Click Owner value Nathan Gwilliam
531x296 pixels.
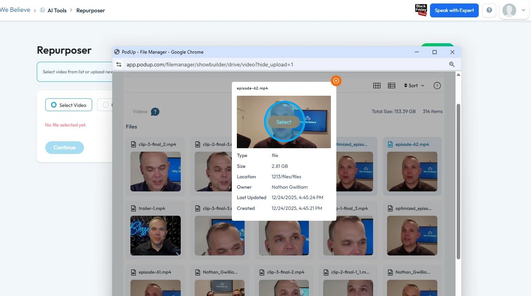[289, 187]
